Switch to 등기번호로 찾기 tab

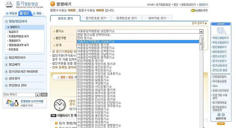coord(96,18)
